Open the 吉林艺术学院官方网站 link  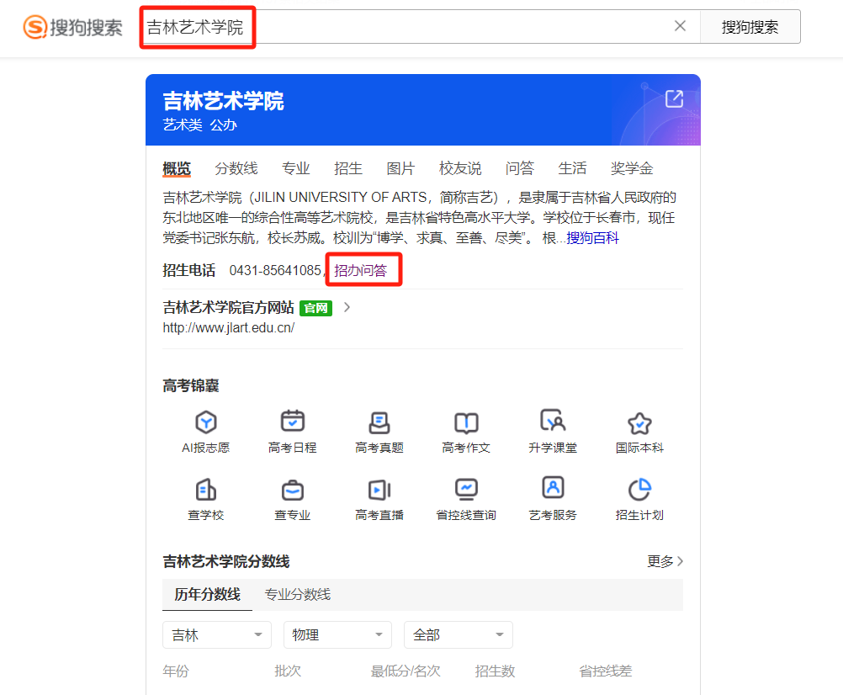click(229, 307)
